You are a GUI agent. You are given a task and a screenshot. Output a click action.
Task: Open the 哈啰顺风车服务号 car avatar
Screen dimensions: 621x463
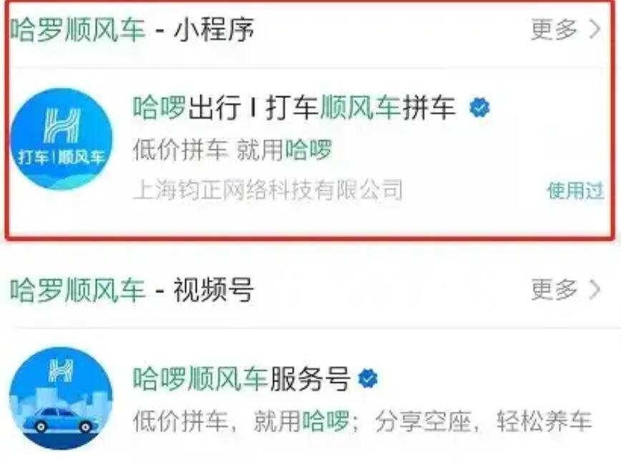click(x=61, y=399)
